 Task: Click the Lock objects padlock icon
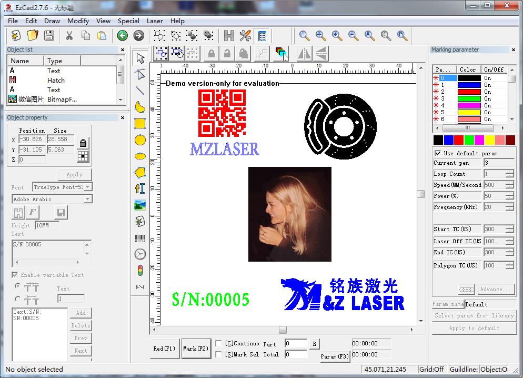tap(211, 53)
